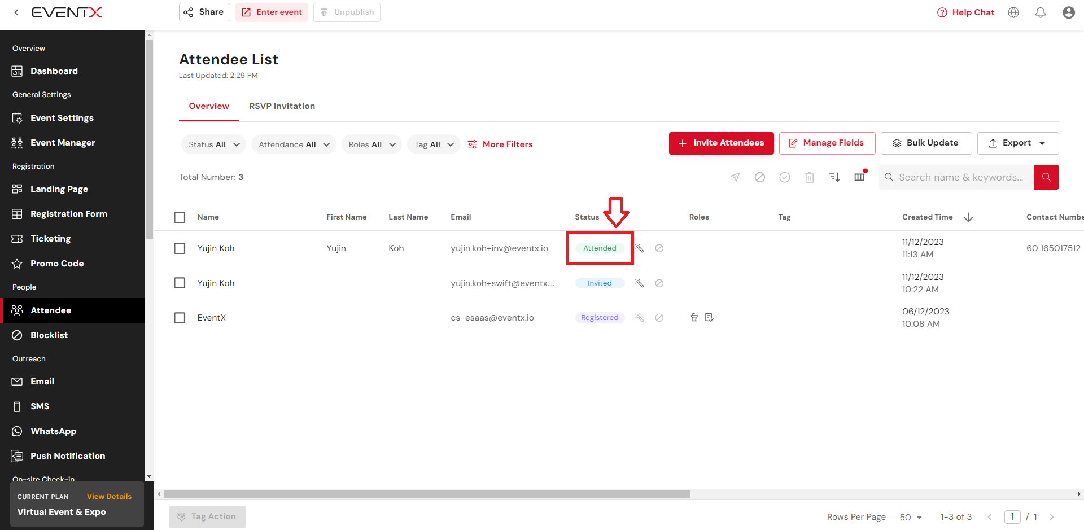Open the Attendance All filter dropdown
Viewport: 1084px width, 530px height.
(x=294, y=144)
